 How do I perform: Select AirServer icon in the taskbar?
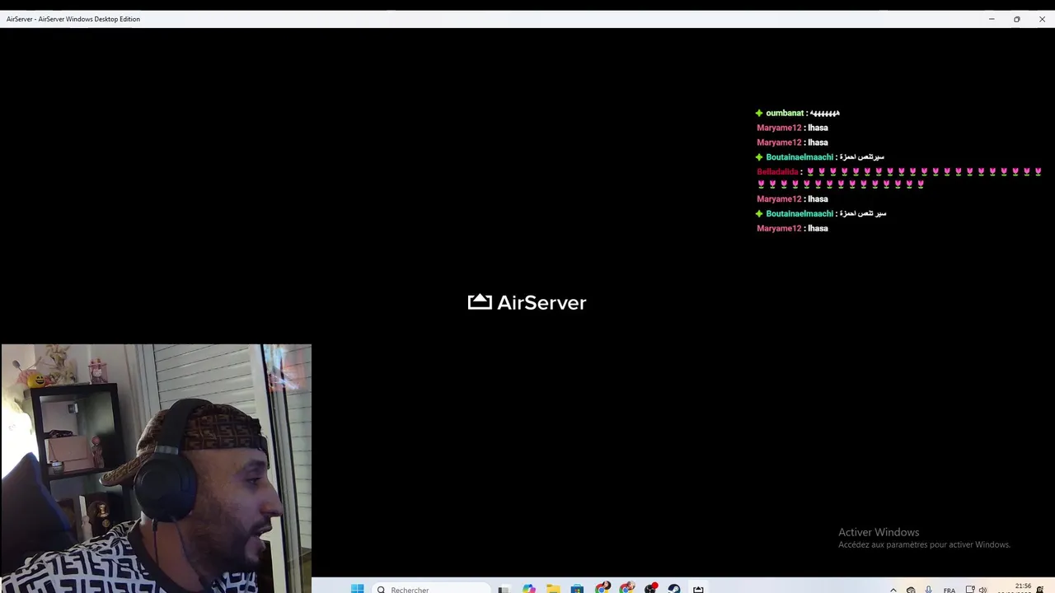point(698,589)
